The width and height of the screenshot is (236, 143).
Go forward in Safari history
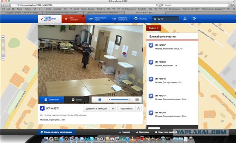coord(7,5)
